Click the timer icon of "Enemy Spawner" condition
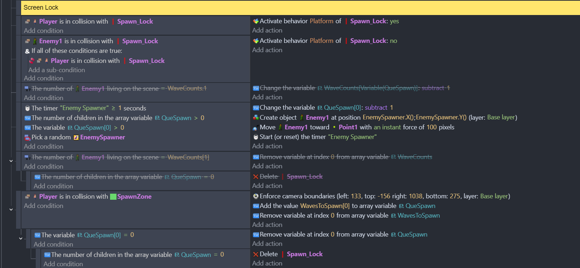 27,108
